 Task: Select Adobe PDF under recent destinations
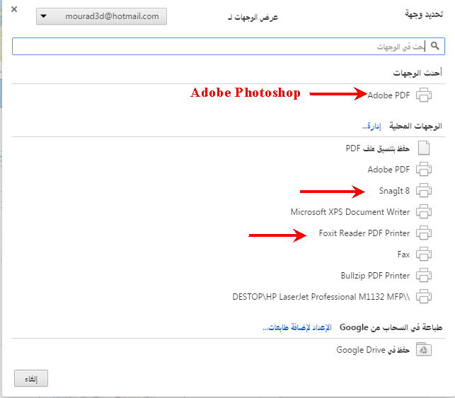(388, 95)
